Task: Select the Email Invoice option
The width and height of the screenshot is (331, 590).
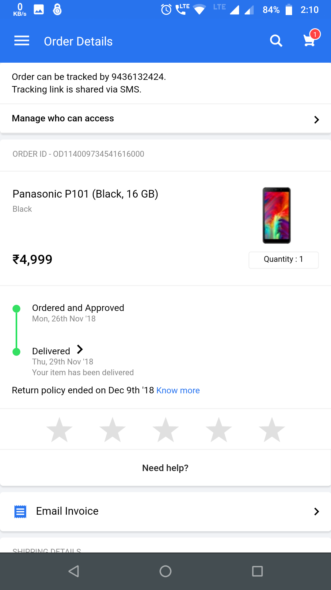Action: (x=67, y=511)
